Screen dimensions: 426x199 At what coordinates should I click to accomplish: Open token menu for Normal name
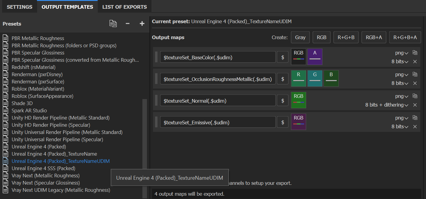click(x=283, y=101)
